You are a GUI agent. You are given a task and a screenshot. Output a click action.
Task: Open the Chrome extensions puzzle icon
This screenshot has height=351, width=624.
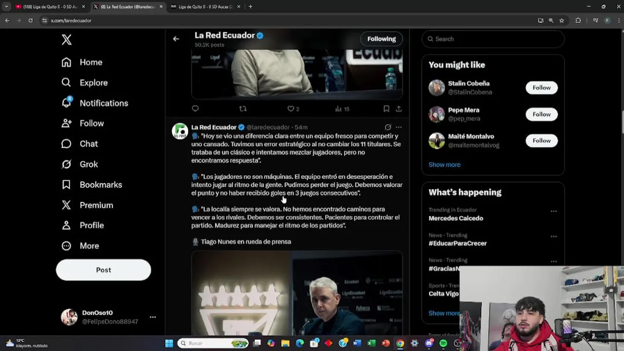[x=578, y=20]
